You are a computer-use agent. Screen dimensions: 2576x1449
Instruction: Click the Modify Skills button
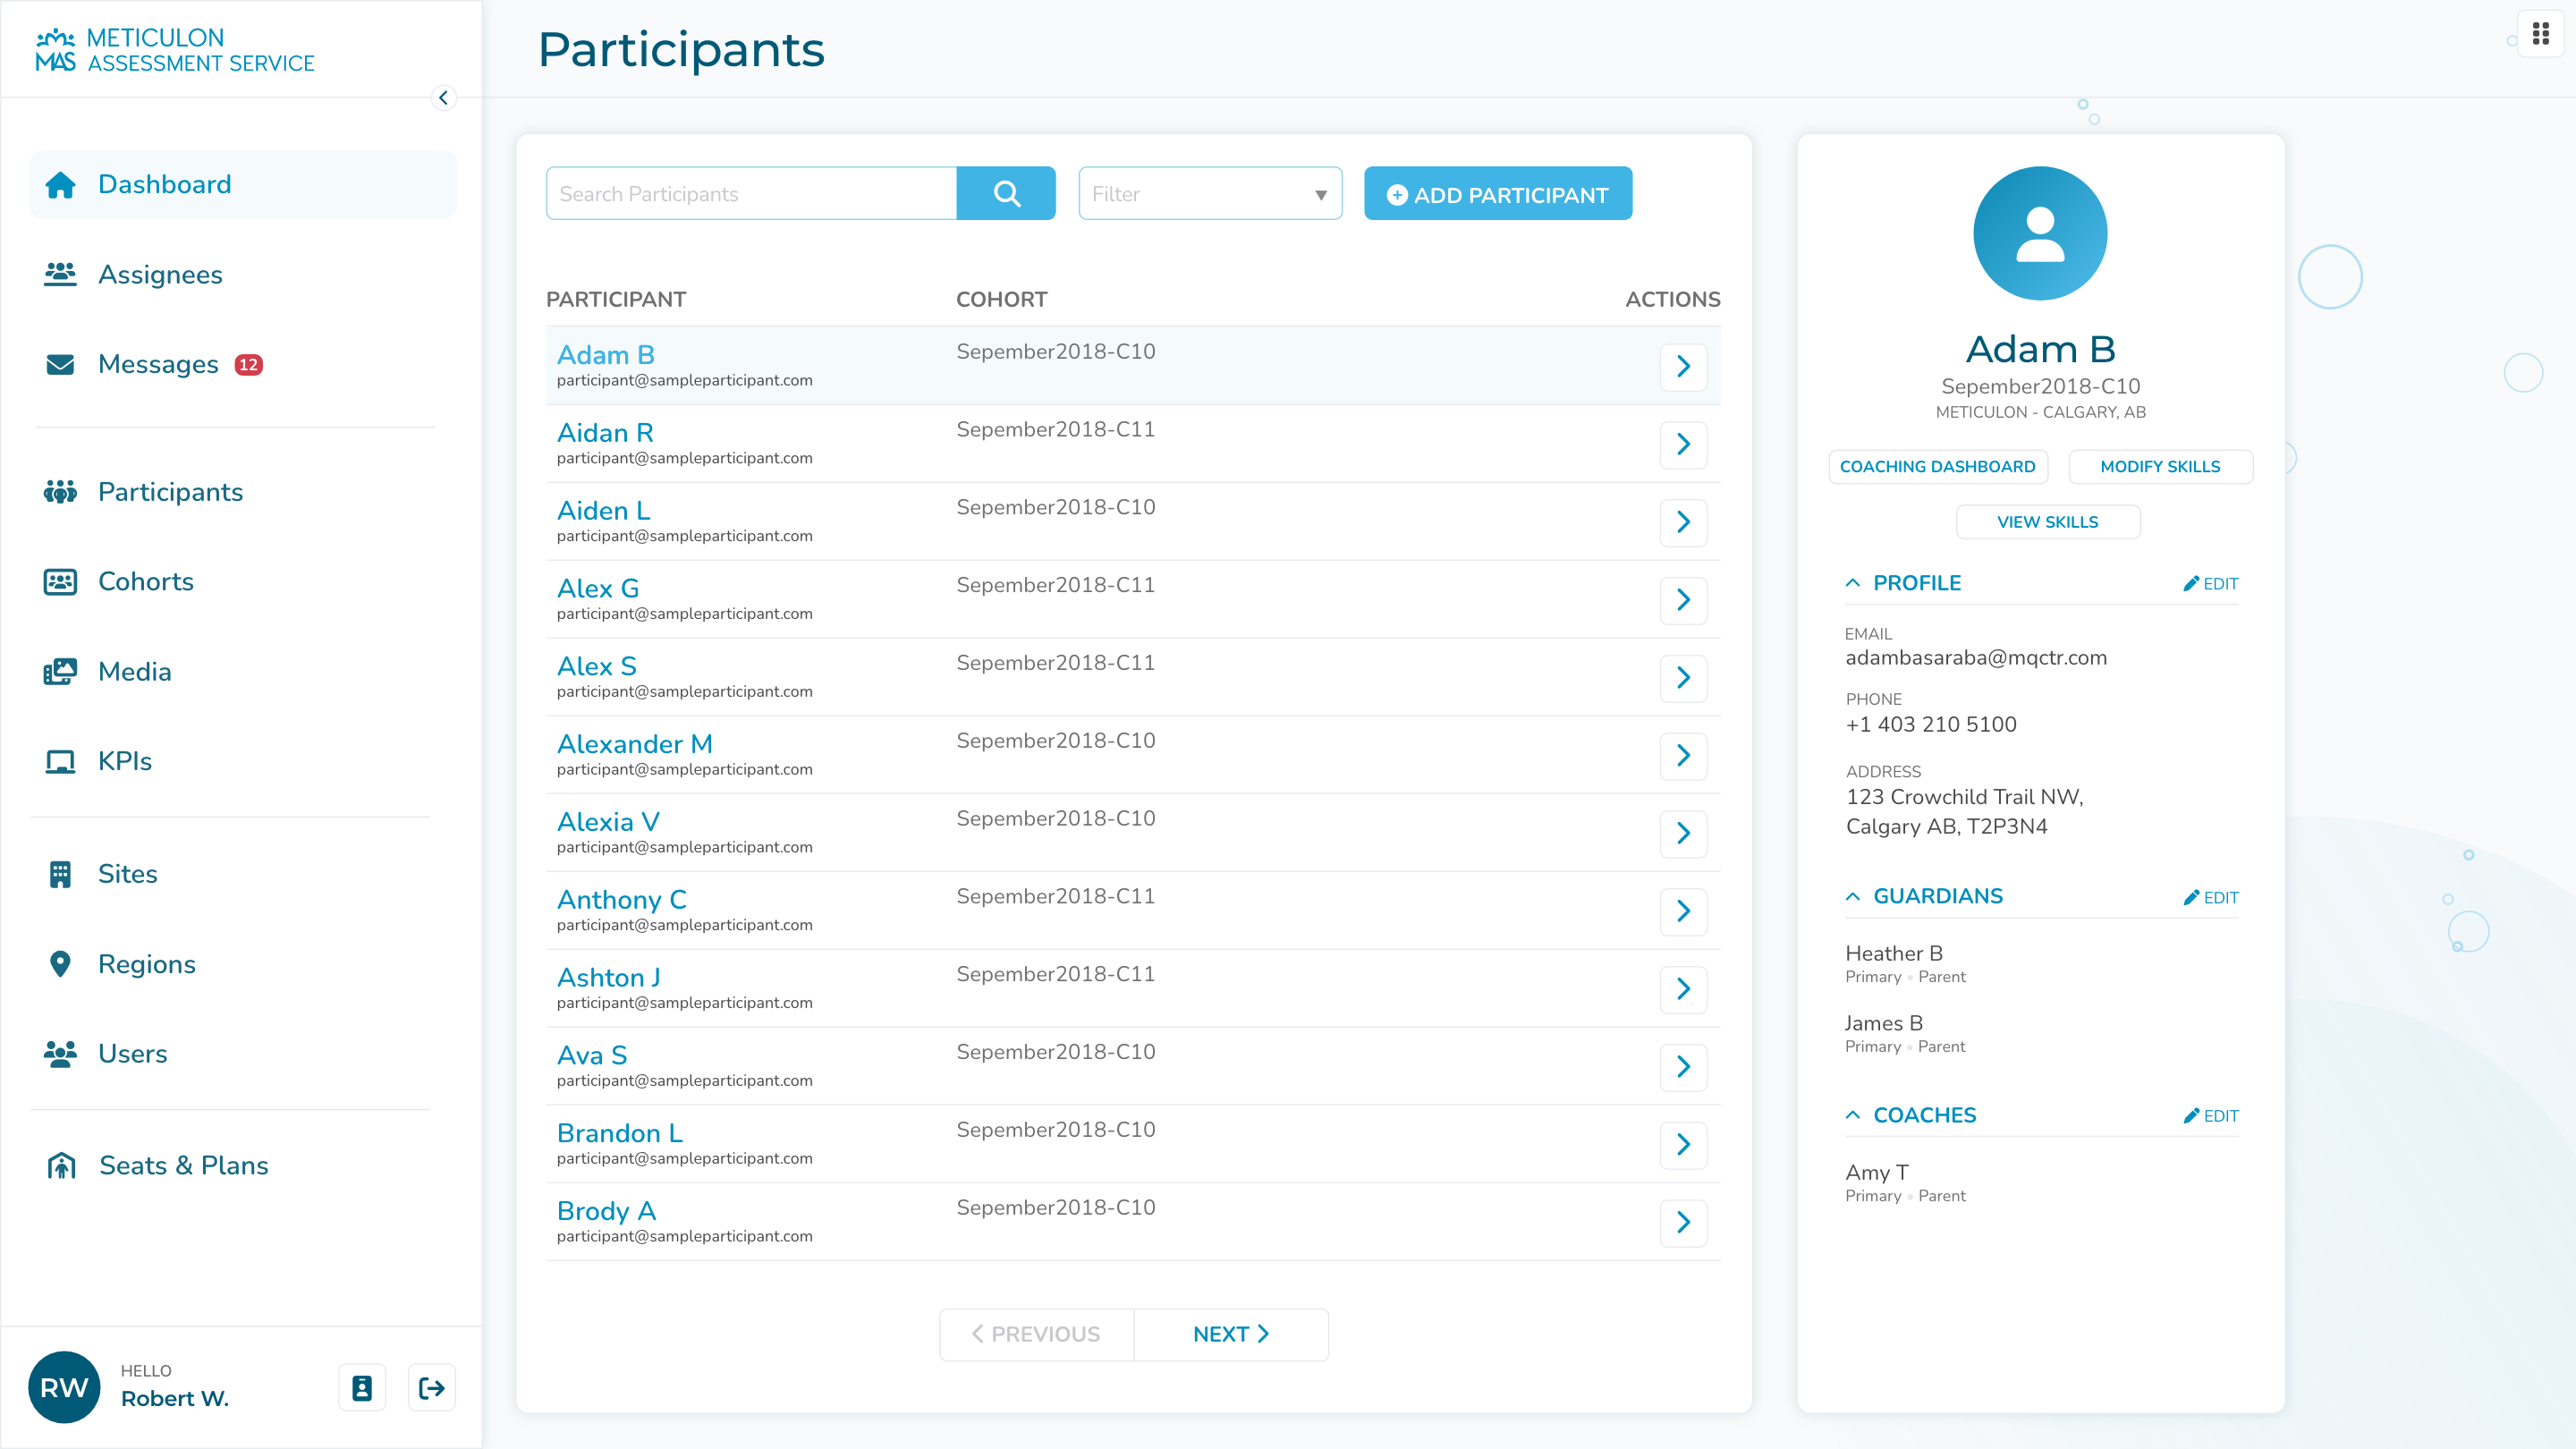[x=2160, y=467]
